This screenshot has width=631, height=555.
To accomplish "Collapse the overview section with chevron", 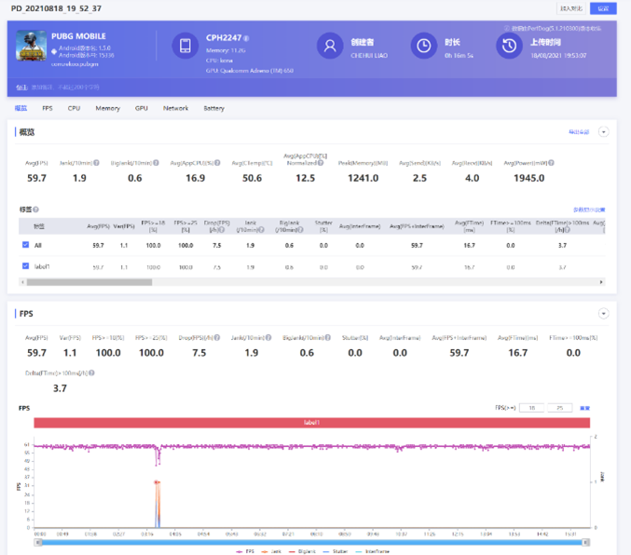I will (x=604, y=132).
